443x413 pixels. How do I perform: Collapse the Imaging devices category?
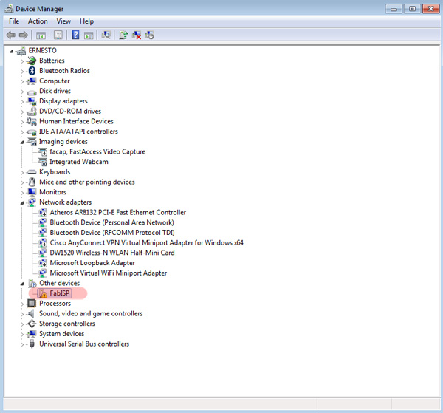(x=22, y=142)
